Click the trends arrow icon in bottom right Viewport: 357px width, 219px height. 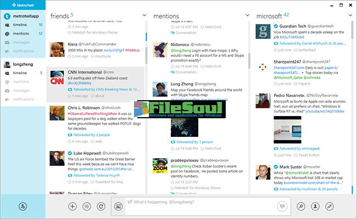click(330, 206)
